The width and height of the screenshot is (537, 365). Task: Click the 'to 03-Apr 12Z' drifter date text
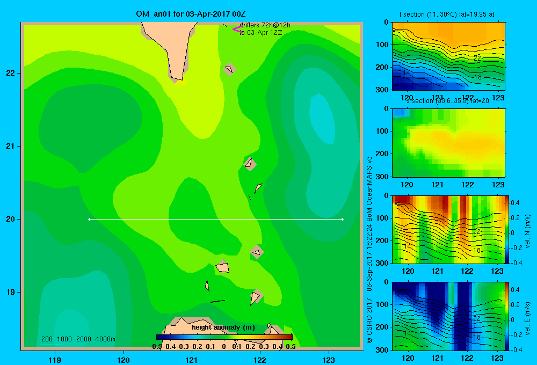(260, 33)
